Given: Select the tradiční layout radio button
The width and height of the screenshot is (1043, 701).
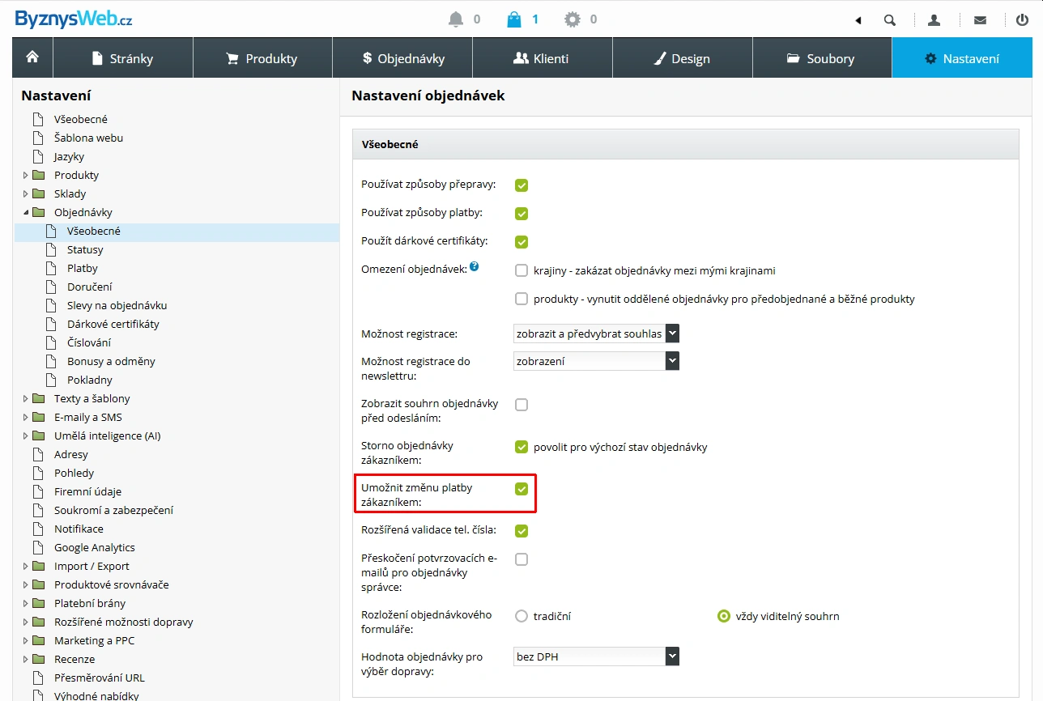Looking at the screenshot, I should [521, 616].
